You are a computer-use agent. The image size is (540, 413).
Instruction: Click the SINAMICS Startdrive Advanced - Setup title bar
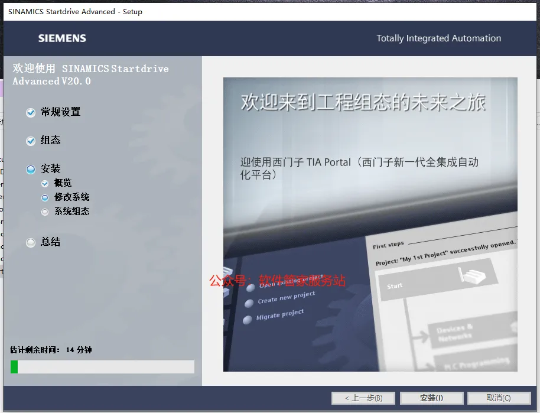[x=269, y=11]
